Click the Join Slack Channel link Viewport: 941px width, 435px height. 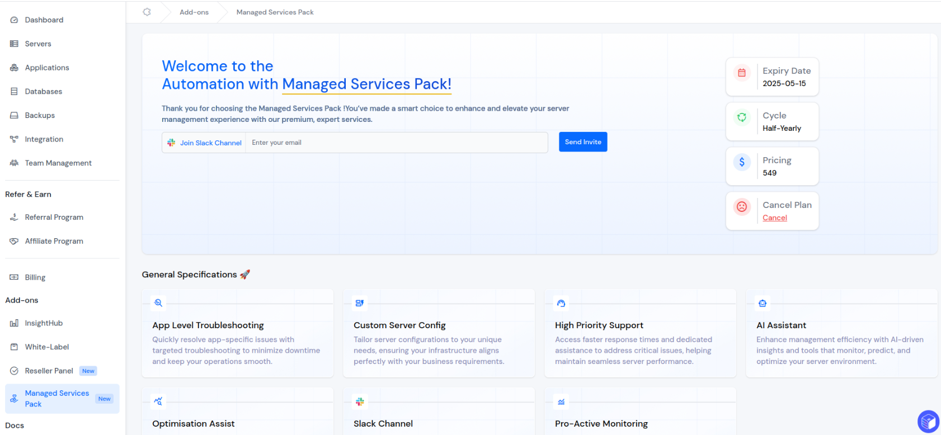click(x=211, y=143)
